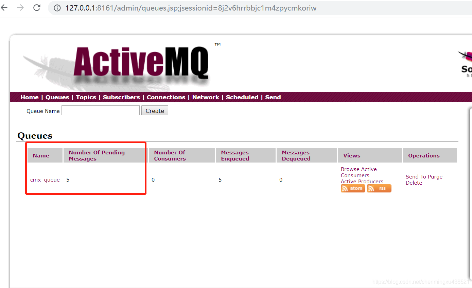
Task: Click the Messages Enqueued column header
Action: [246, 155]
